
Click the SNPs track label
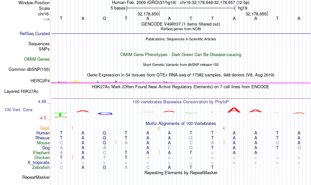pos(44,49)
